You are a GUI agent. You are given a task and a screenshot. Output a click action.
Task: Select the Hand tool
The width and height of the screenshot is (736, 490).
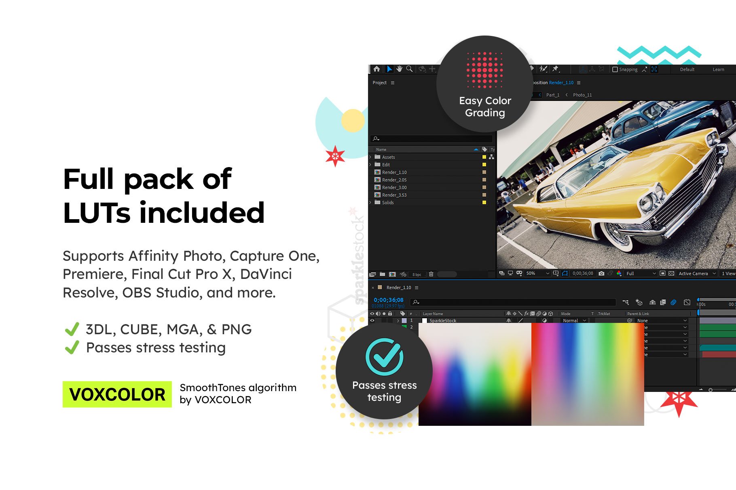pyautogui.click(x=400, y=69)
